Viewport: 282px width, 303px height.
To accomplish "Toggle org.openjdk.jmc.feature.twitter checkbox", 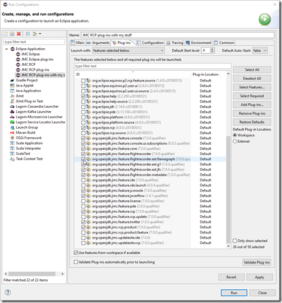I will point(83,222).
